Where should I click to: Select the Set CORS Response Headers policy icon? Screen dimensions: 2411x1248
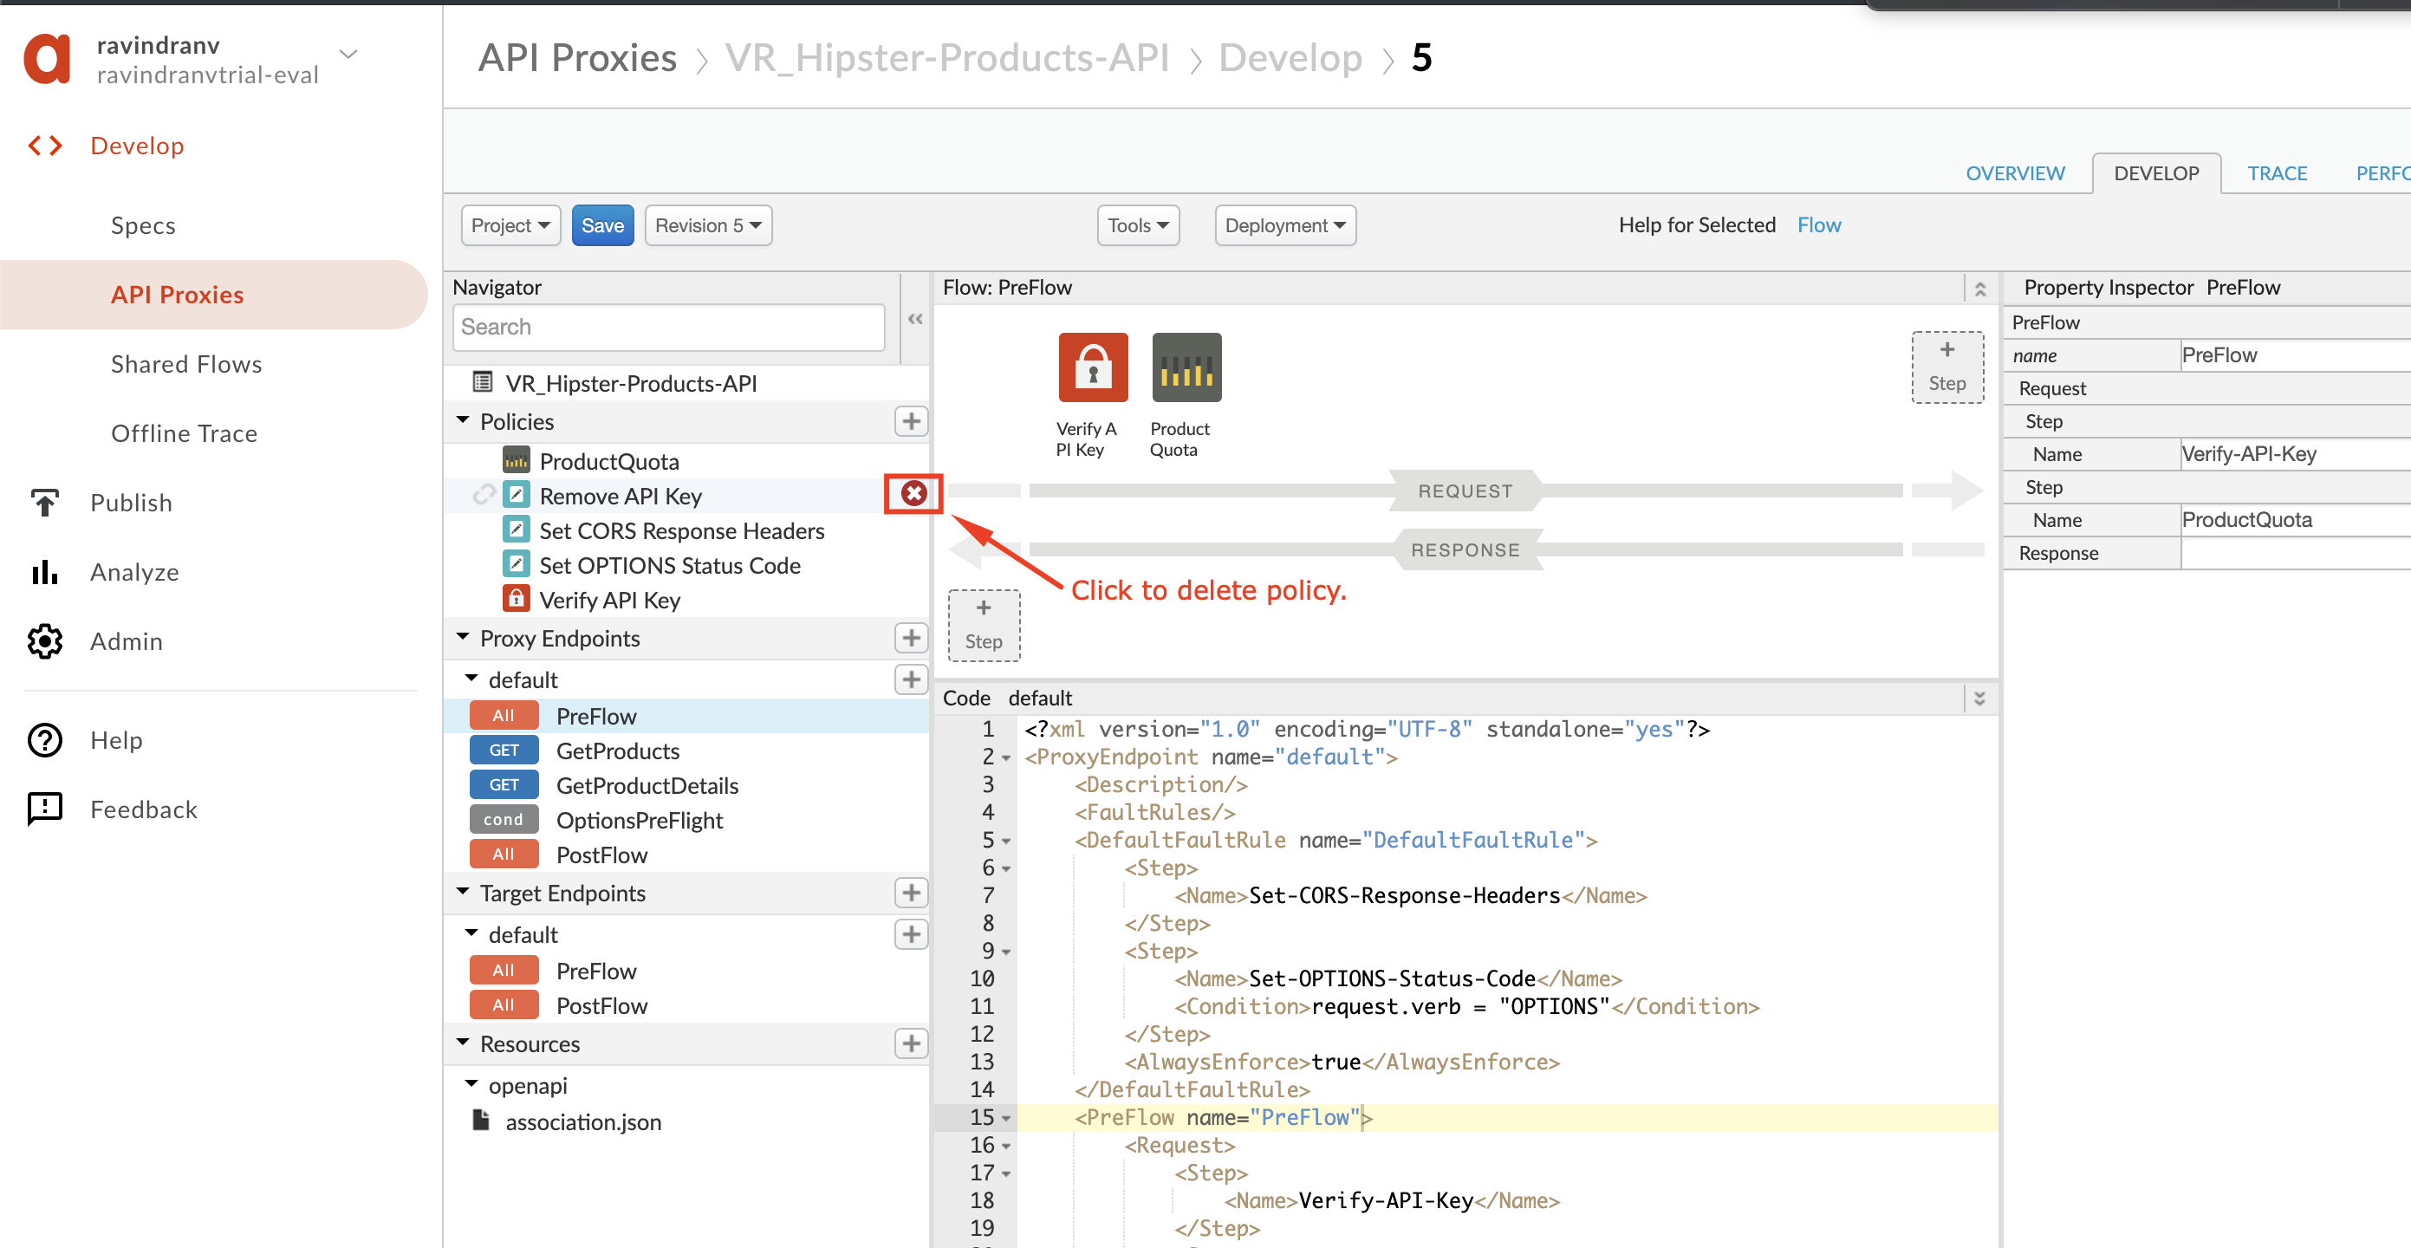click(x=516, y=530)
